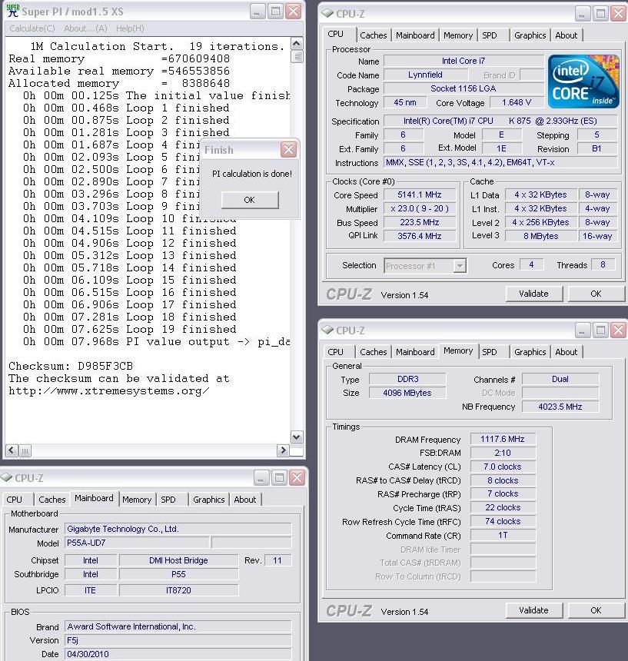Click the Core Voltage value 1.648 V
The image size is (628, 661).
517,102
